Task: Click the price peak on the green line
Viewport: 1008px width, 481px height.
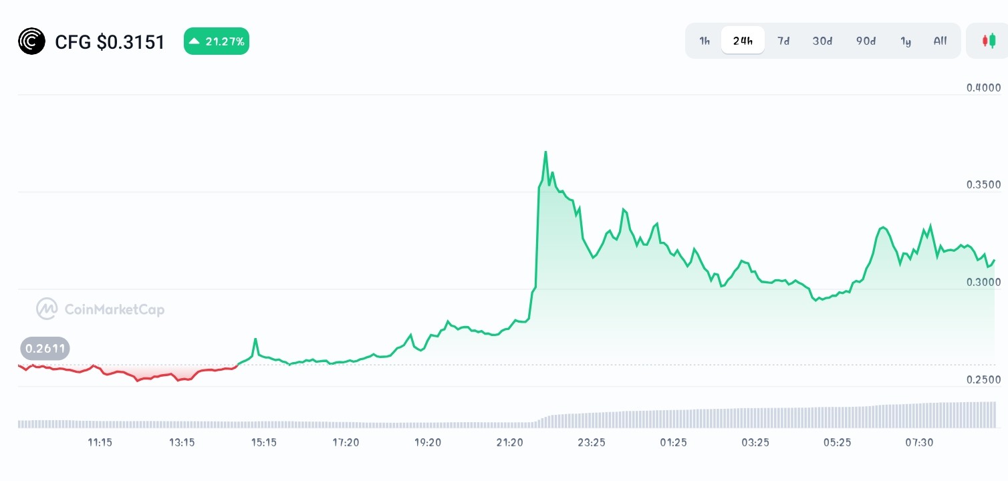Action: click(545, 152)
